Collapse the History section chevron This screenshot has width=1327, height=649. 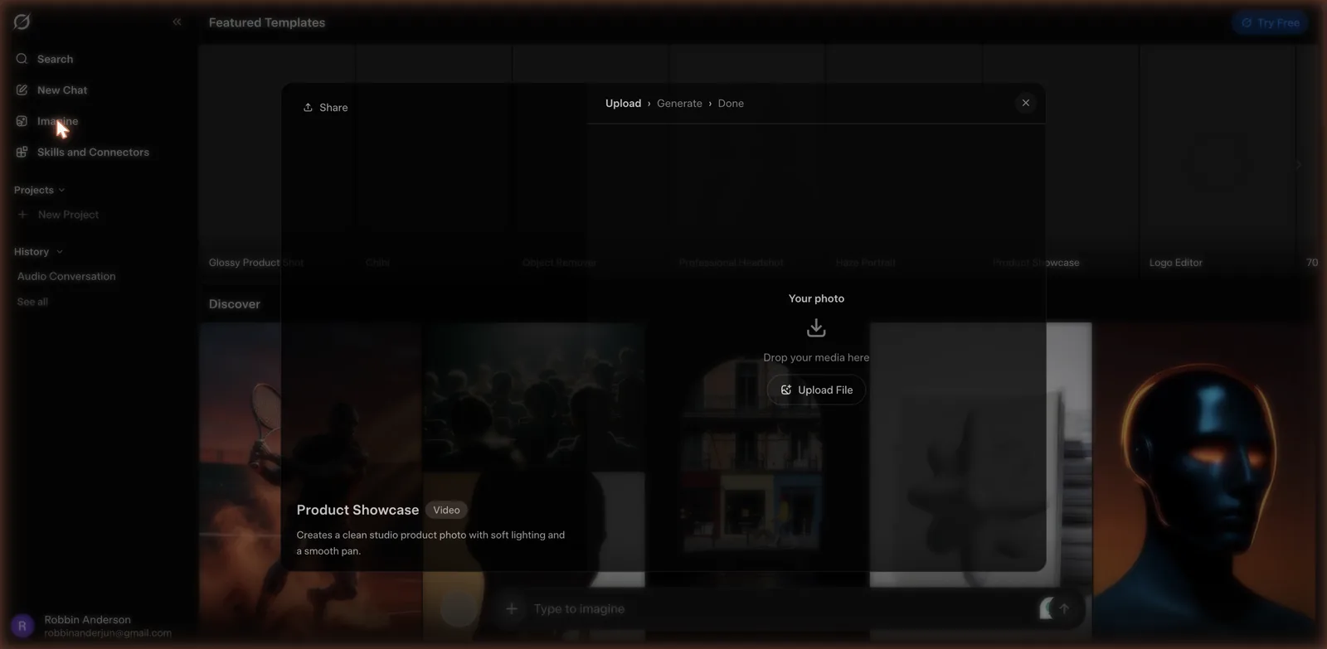[60, 251]
